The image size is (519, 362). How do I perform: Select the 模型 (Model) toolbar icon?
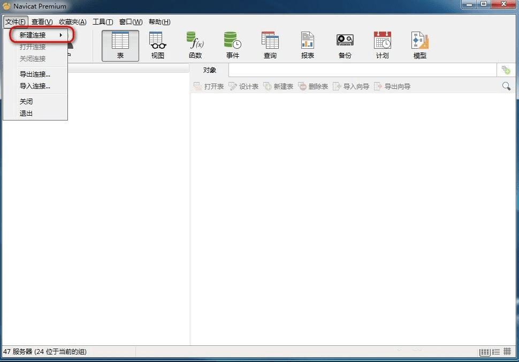pos(419,46)
